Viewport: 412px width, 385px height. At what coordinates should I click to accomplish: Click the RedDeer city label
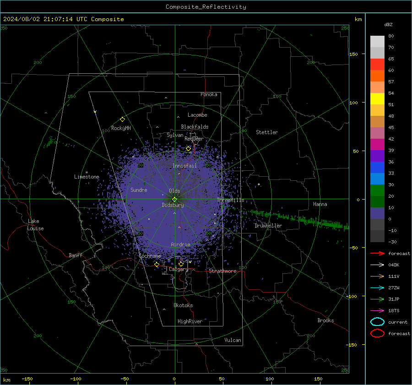click(x=194, y=139)
